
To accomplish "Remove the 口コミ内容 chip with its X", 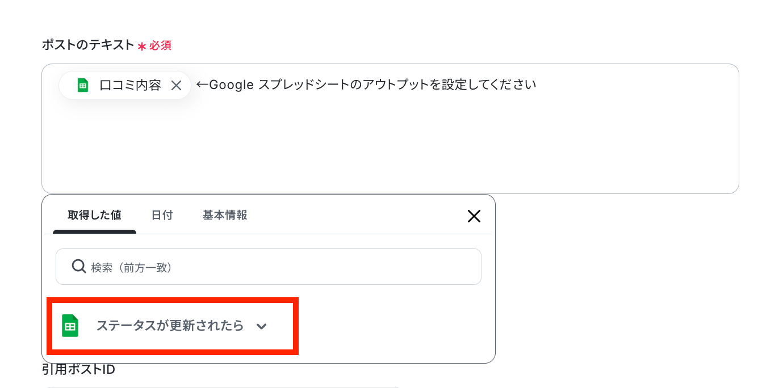I will click(x=176, y=85).
